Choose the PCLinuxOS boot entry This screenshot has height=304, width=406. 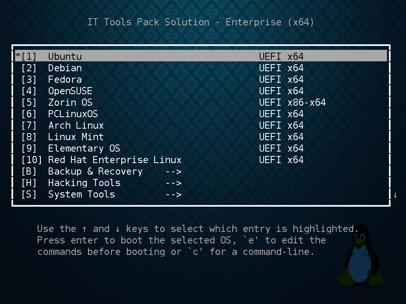(x=201, y=114)
